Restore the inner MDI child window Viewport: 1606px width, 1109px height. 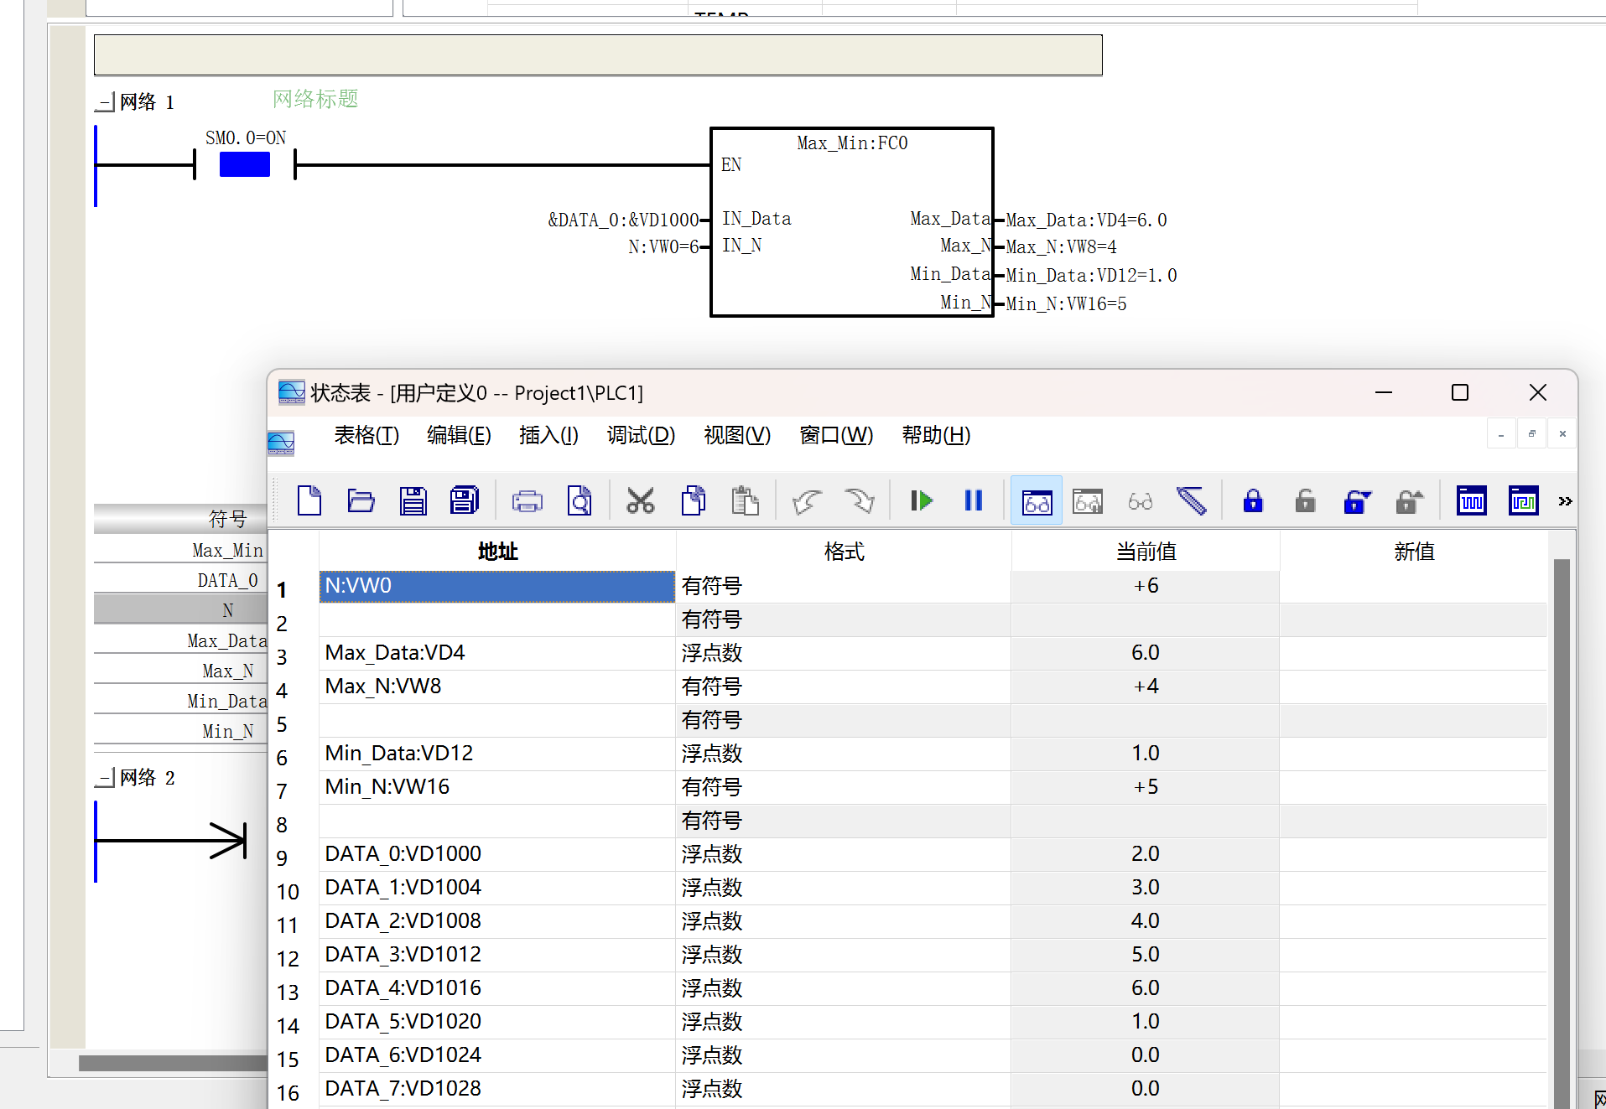click(x=1531, y=434)
